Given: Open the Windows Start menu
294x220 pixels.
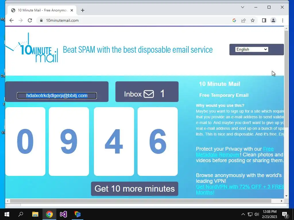Looking at the screenshot, I should [7, 214].
